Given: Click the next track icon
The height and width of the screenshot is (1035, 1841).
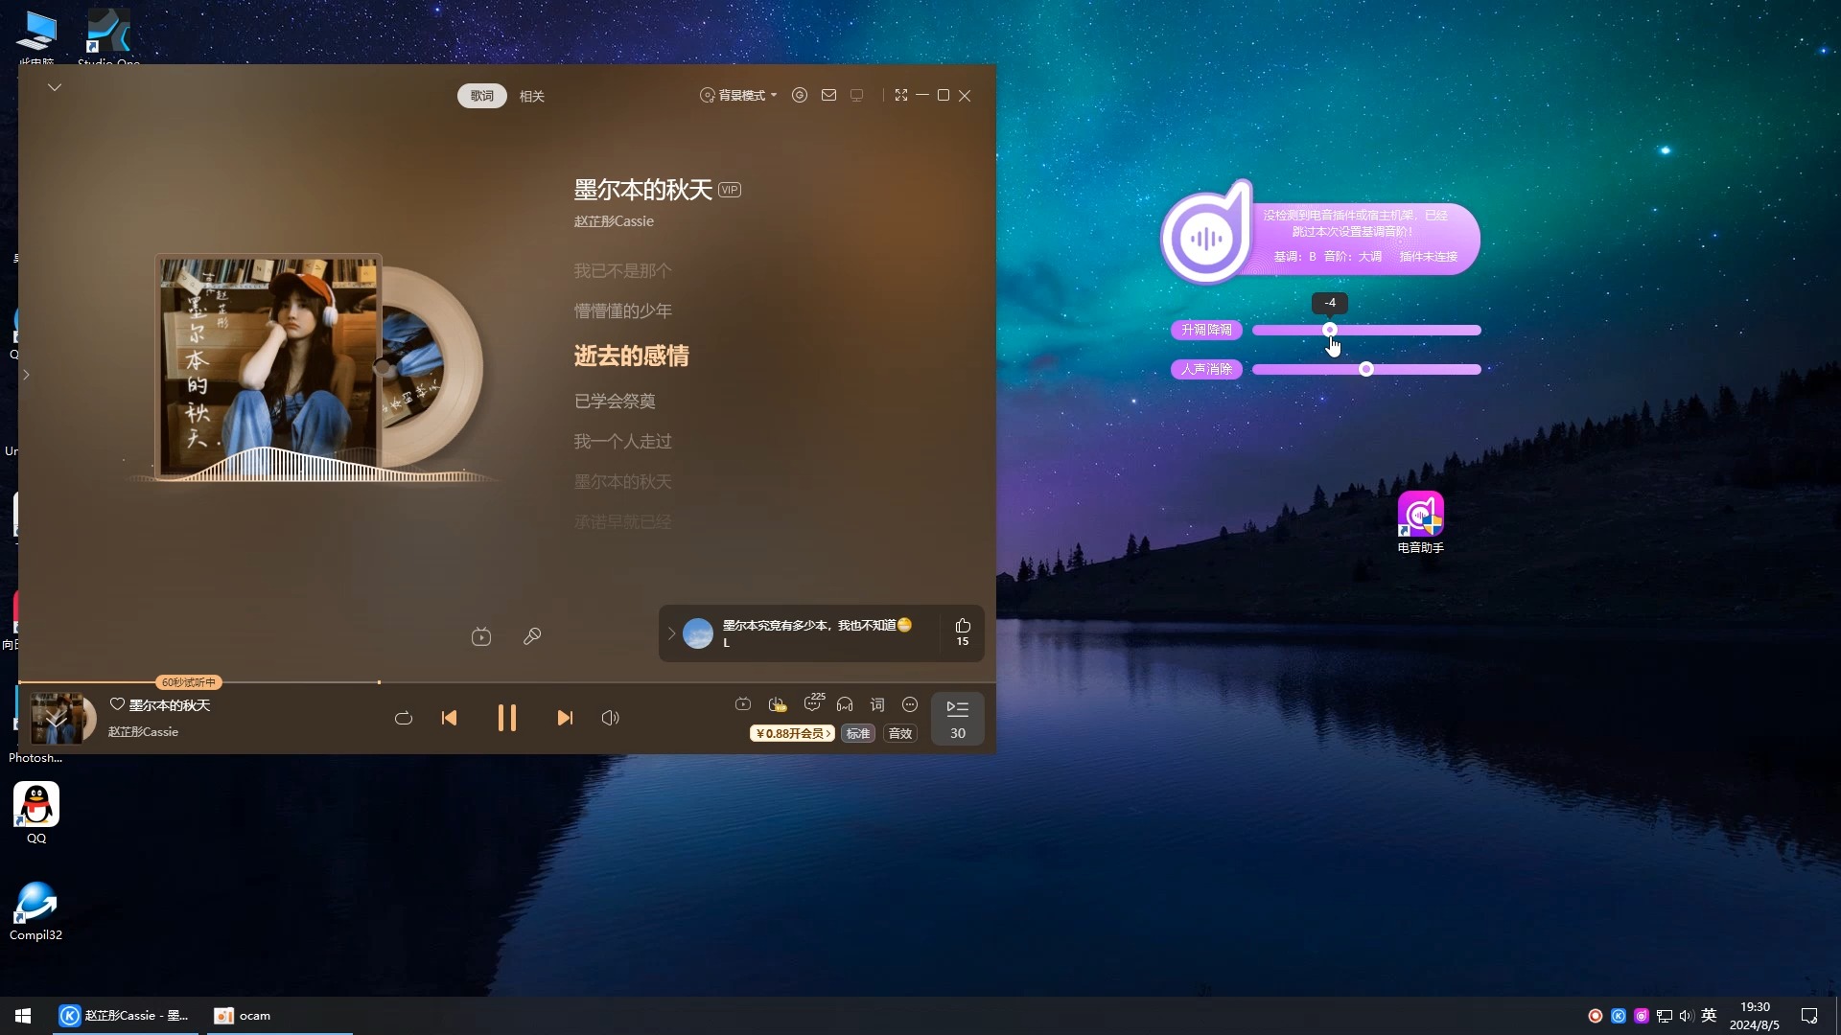Looking at the screenshot, I should (564, 718).
